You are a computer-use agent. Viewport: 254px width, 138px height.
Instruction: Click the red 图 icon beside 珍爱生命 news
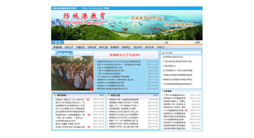click(x=88, y=100)
